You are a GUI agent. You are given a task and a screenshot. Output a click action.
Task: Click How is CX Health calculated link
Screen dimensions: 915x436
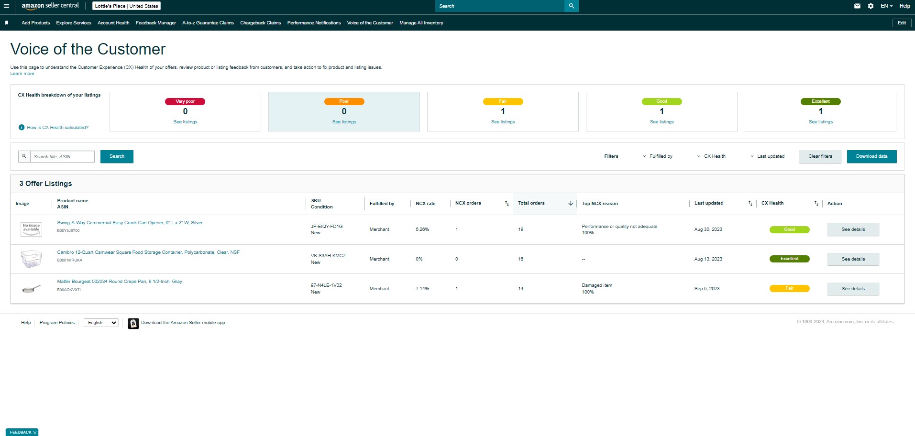[58, 128]
